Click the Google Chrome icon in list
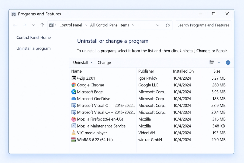 point(74,85)
